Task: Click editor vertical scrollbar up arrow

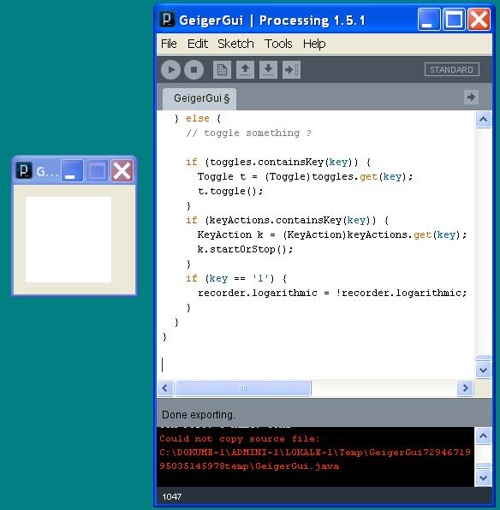Action: pos(483,120)
